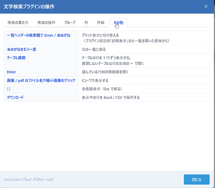Click the text 表示中の行を Excel / CSV で保存する
215x188 pixels.
(x=111, y=97)
